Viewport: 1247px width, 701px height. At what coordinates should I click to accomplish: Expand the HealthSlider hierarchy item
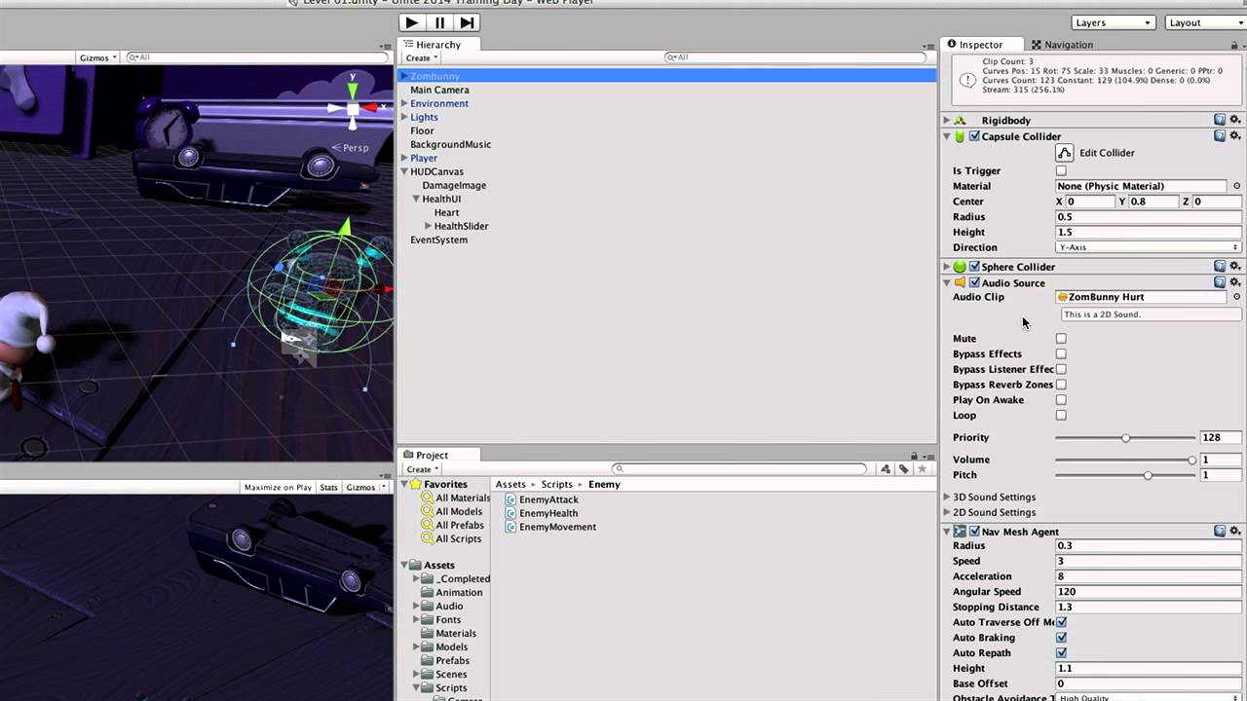point(428,226)
